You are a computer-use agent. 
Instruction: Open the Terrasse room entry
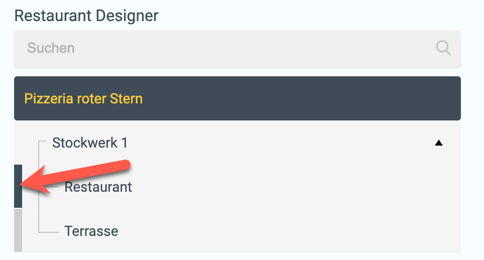[x=91, y=231]
